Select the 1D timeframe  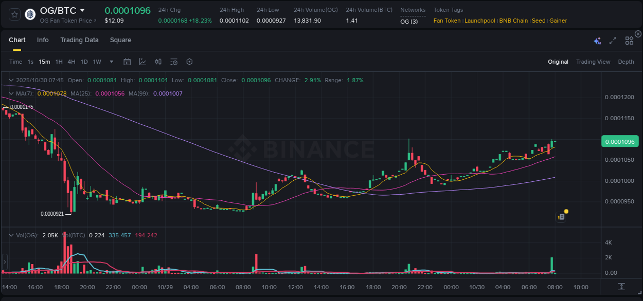(84, 62)
